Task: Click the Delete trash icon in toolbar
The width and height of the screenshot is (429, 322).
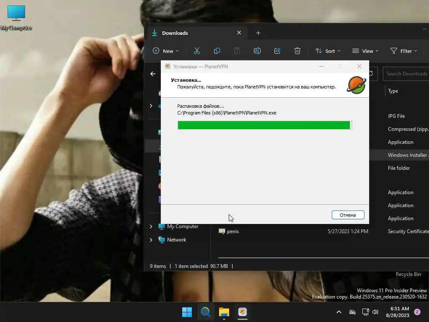Action: (x=297, y=51)
